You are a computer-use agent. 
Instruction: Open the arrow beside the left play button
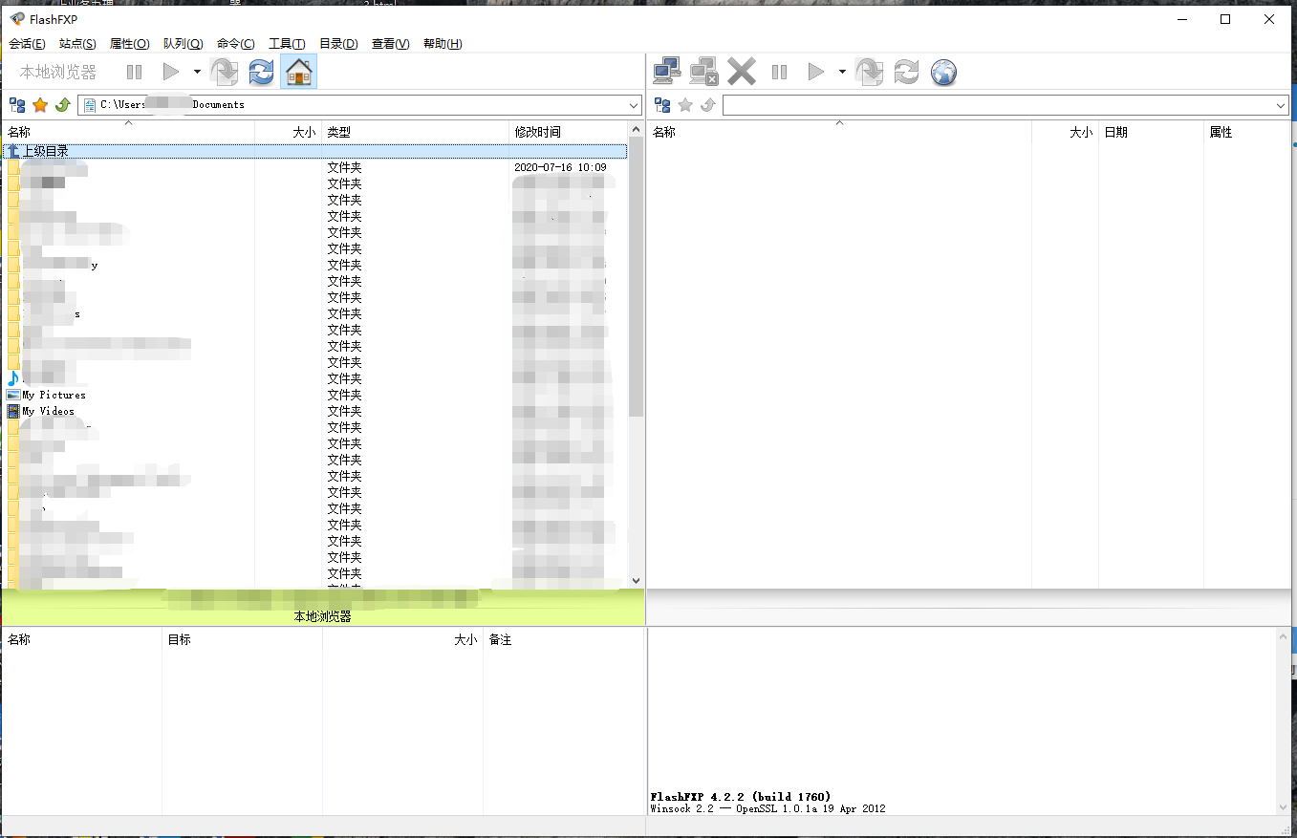[197, 72]
